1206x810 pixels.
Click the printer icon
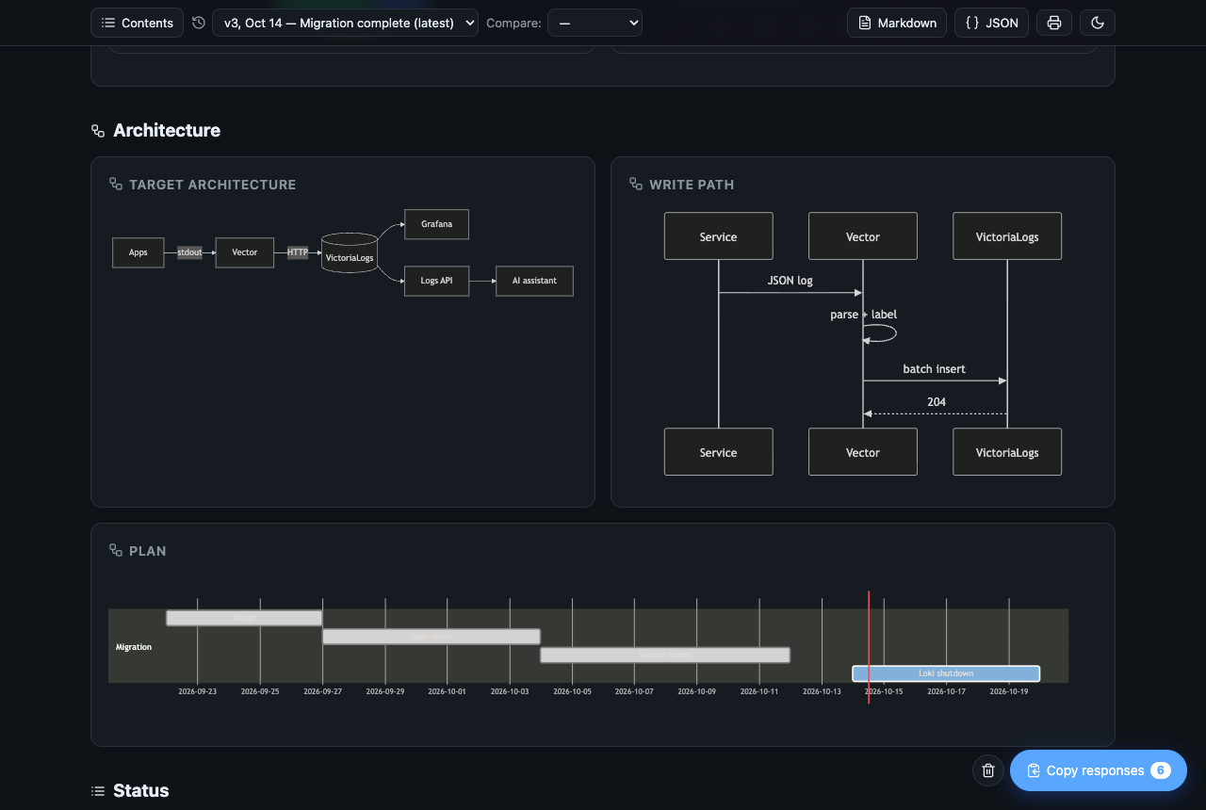point(1054,23)
